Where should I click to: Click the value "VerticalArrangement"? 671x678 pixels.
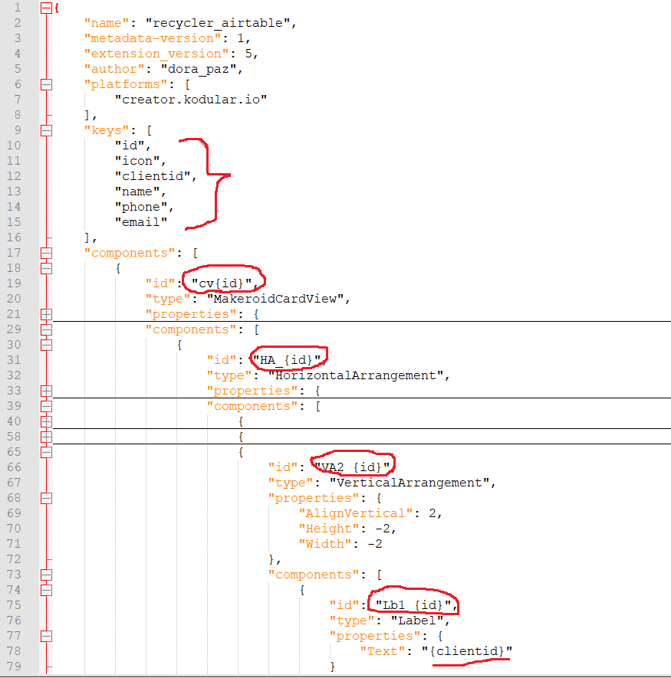[409, 483]
